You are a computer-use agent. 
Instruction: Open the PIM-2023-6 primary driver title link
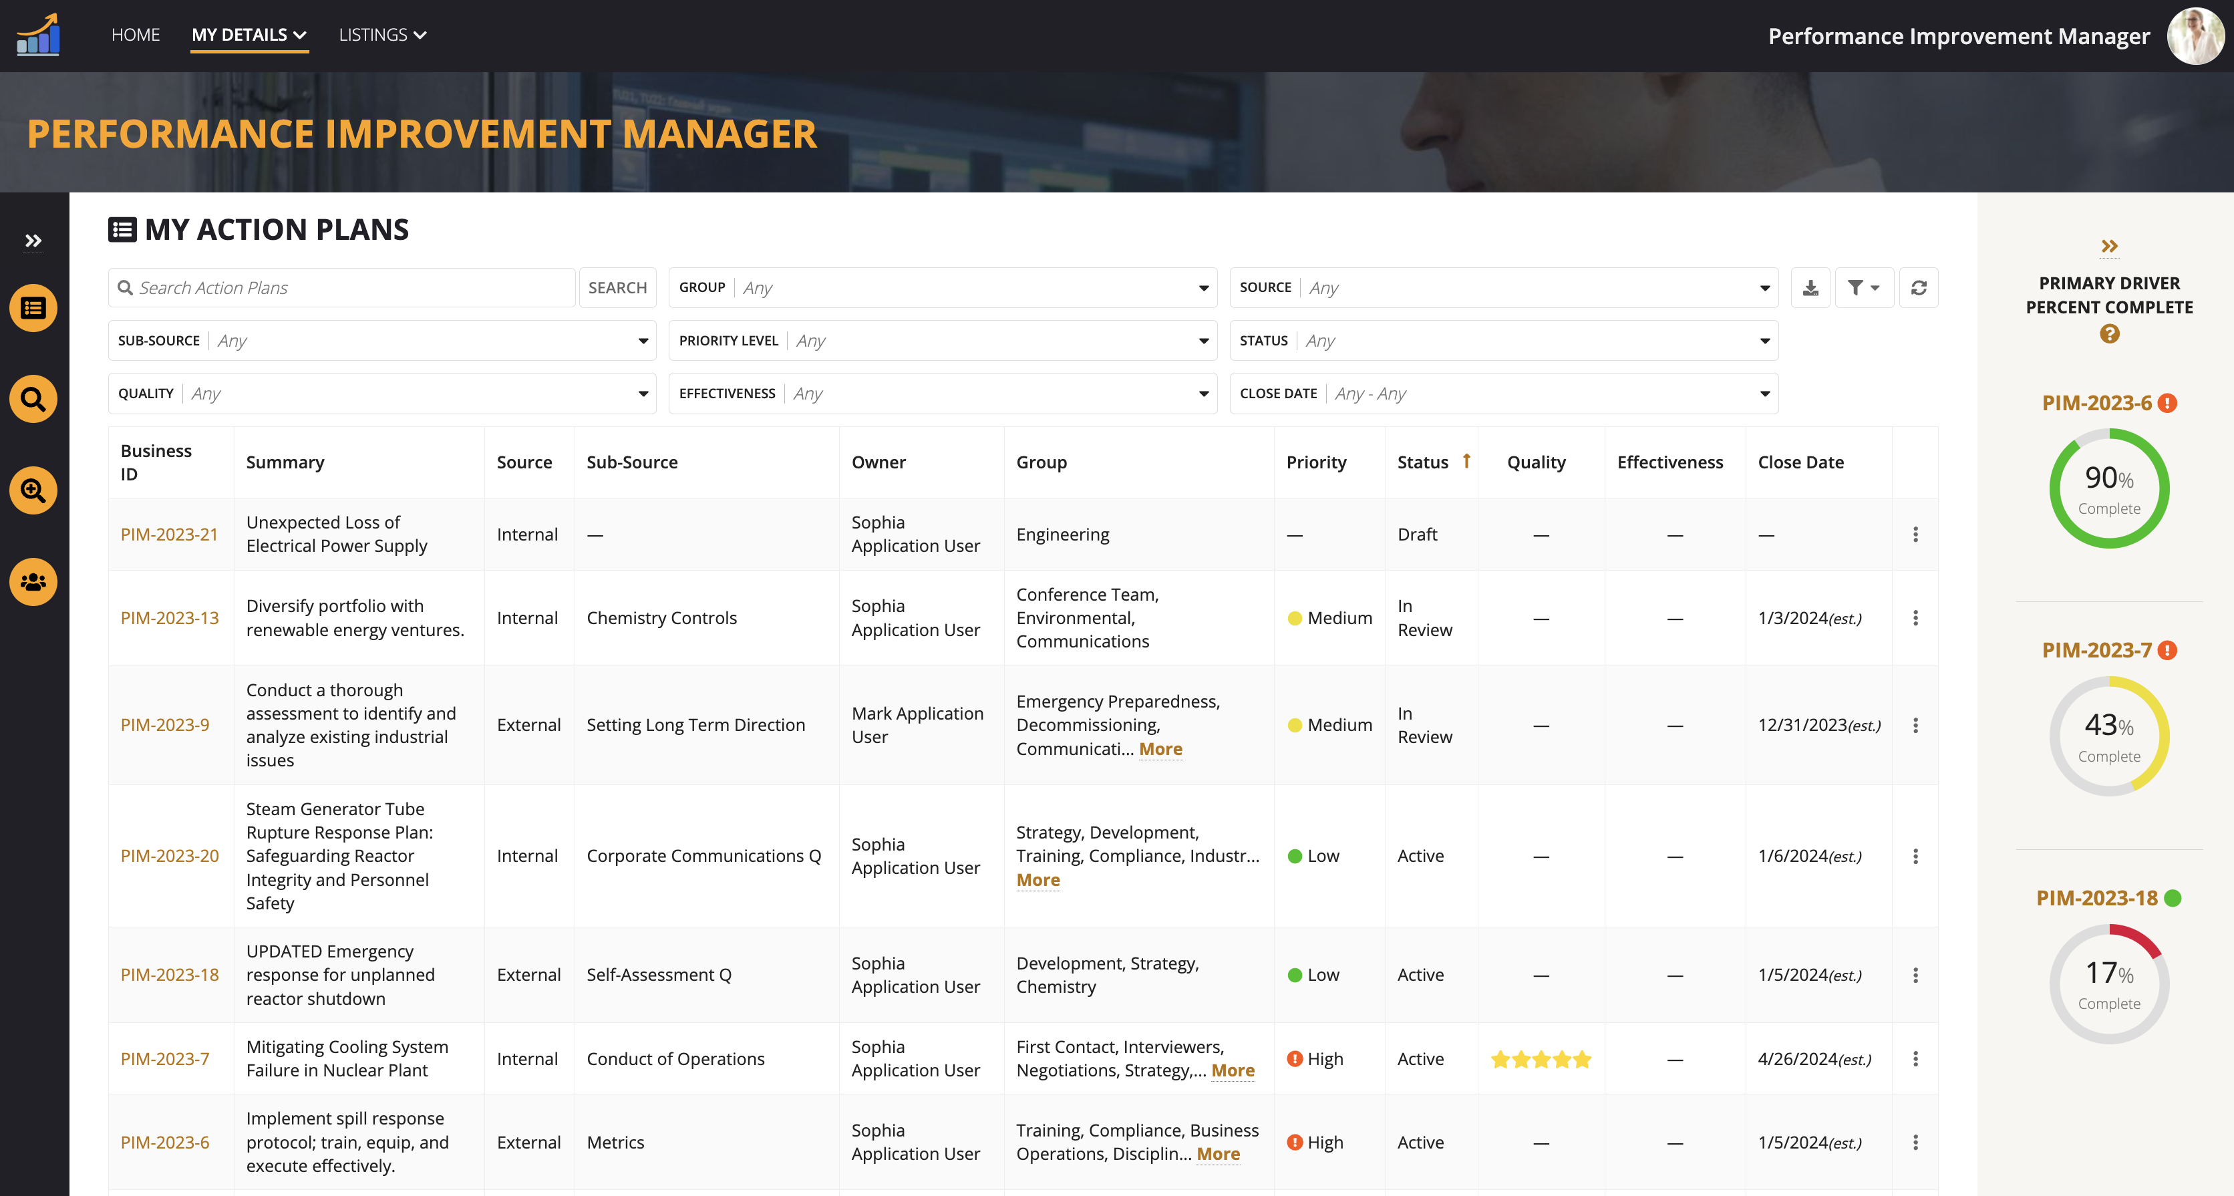coord(2096,404)
